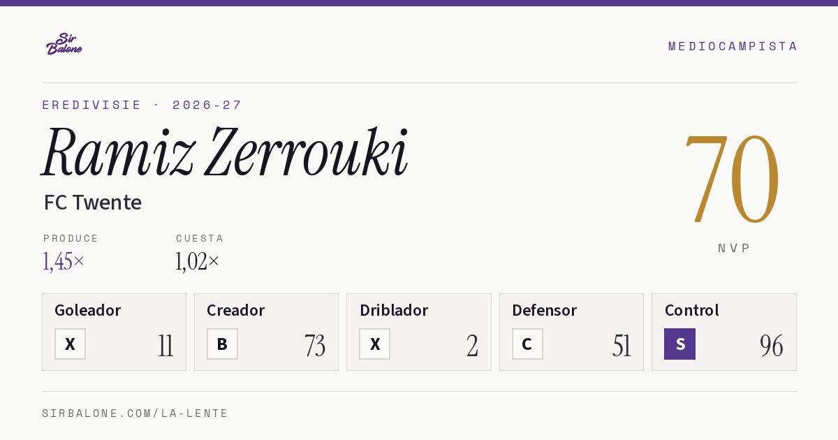The width and height of the screenshot is (838, 440).
Task: Click the Cuesta 1,02× value
Action: pyautogui.click(x=198, y=261)
